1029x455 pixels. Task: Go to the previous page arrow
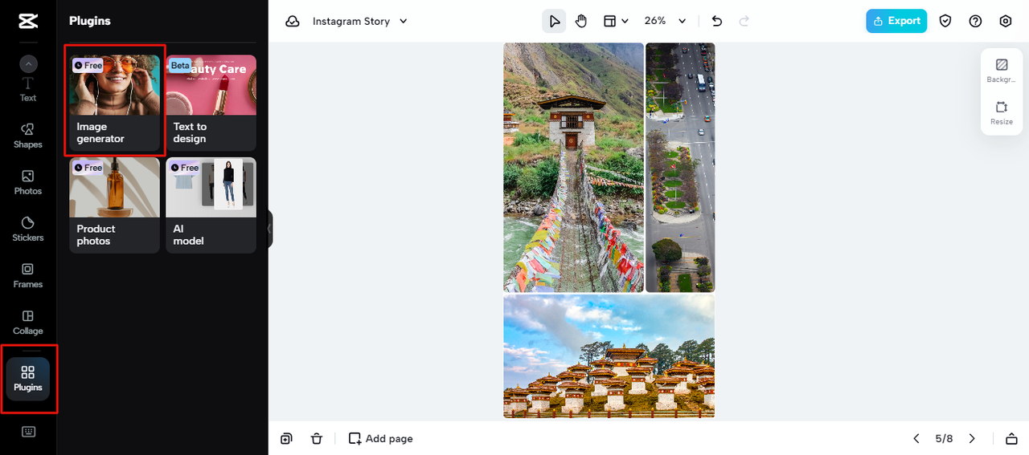click(x=916, y=438)
